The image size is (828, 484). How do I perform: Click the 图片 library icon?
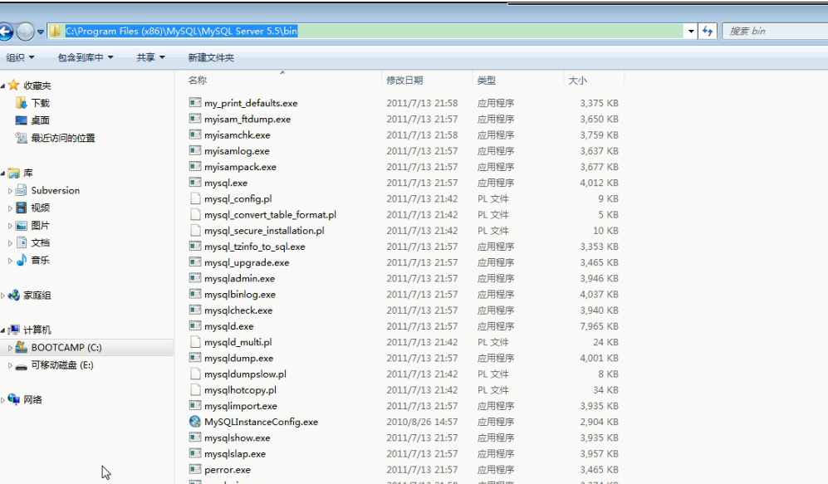pos(21,225)
